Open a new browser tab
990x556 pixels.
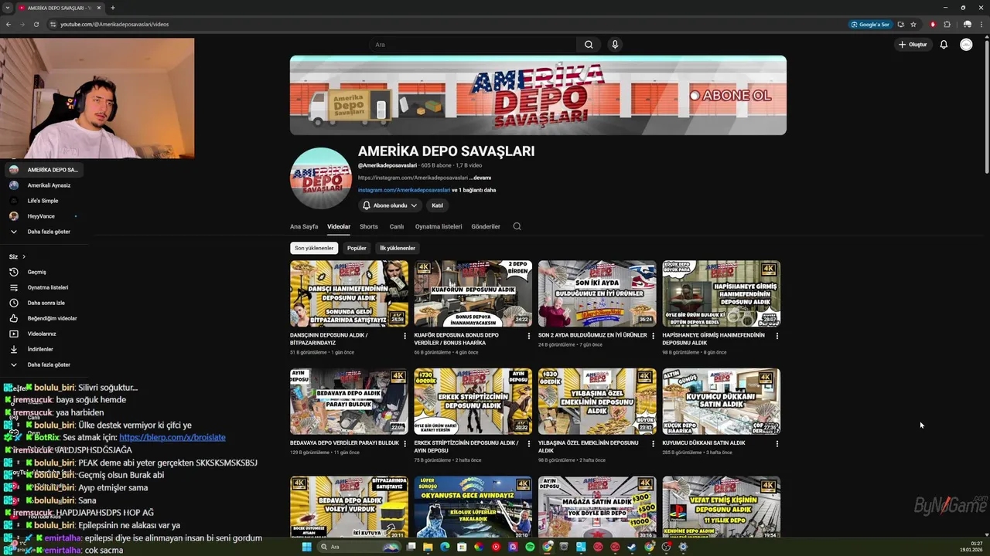click(113, 8)
